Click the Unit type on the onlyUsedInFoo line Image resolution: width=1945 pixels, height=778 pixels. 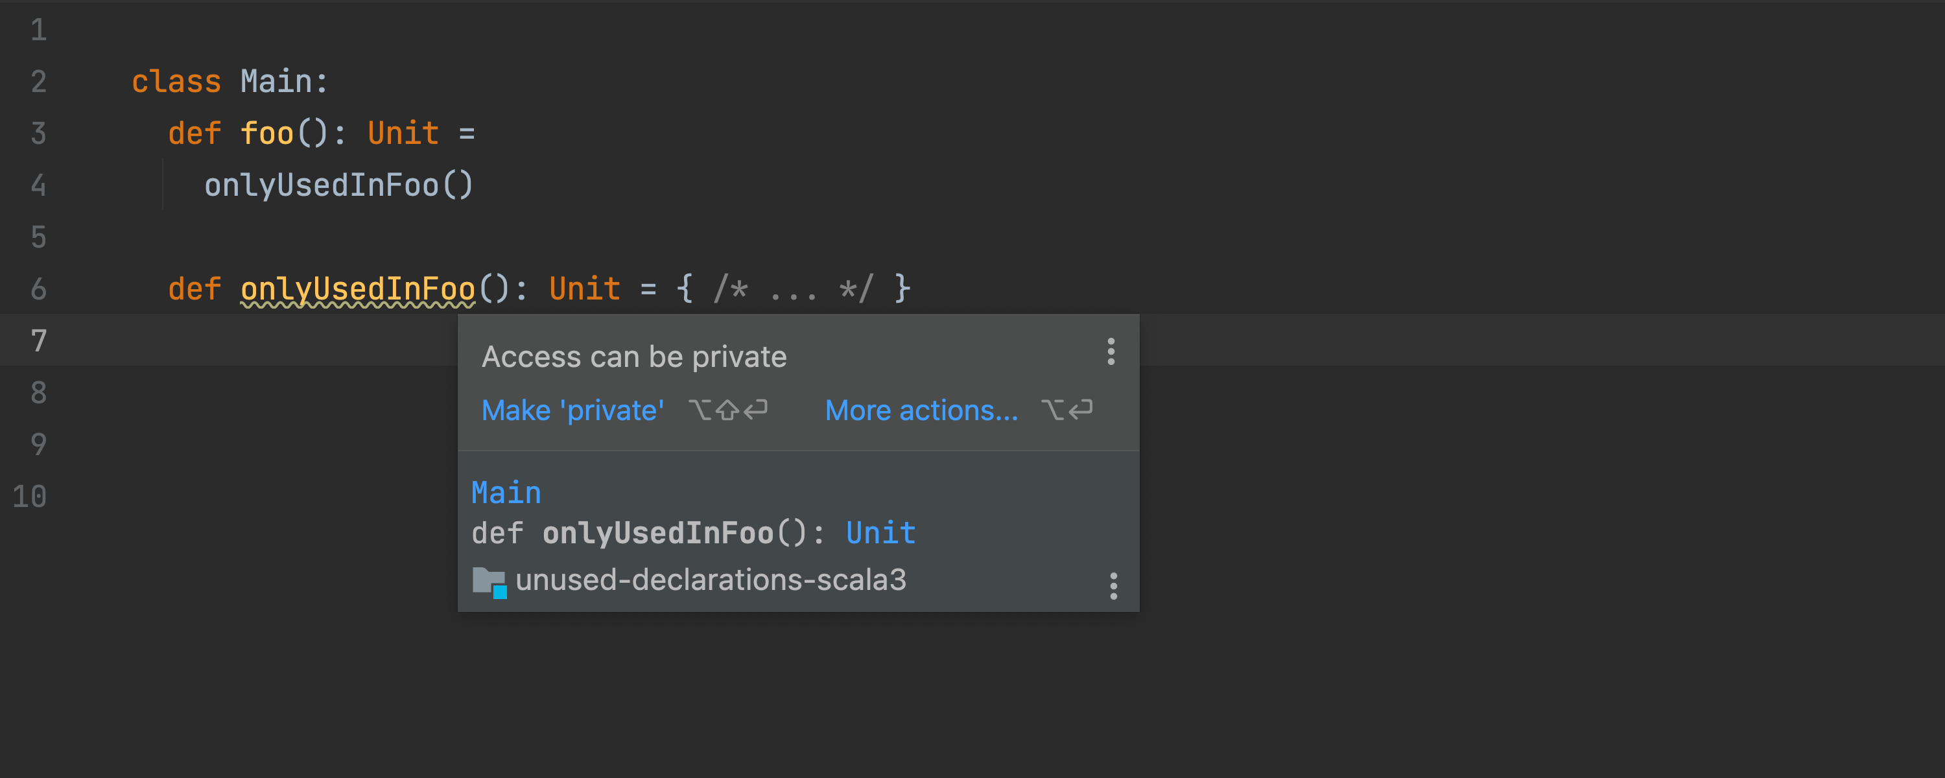point(584,289)
